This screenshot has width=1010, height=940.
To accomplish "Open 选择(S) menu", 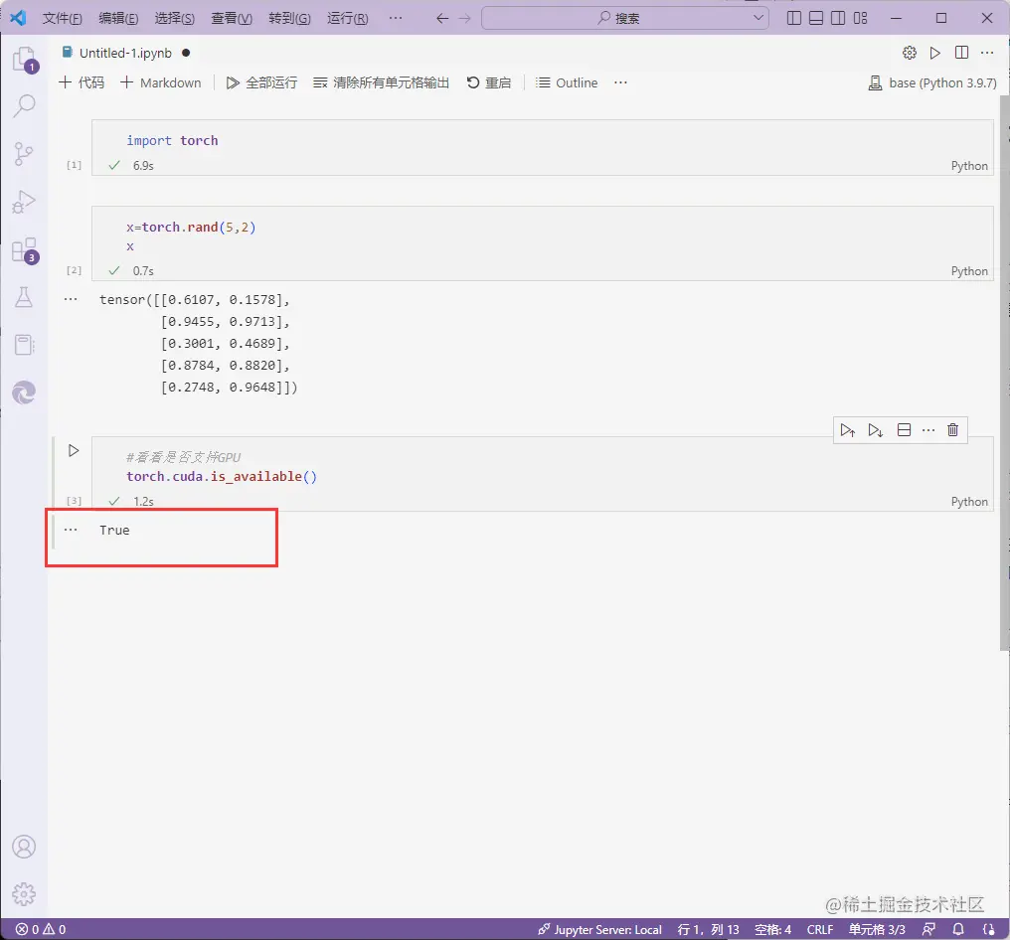I will 175,18.
